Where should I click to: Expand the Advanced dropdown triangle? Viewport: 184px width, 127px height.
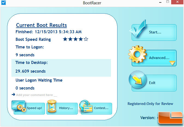(172, 63)
